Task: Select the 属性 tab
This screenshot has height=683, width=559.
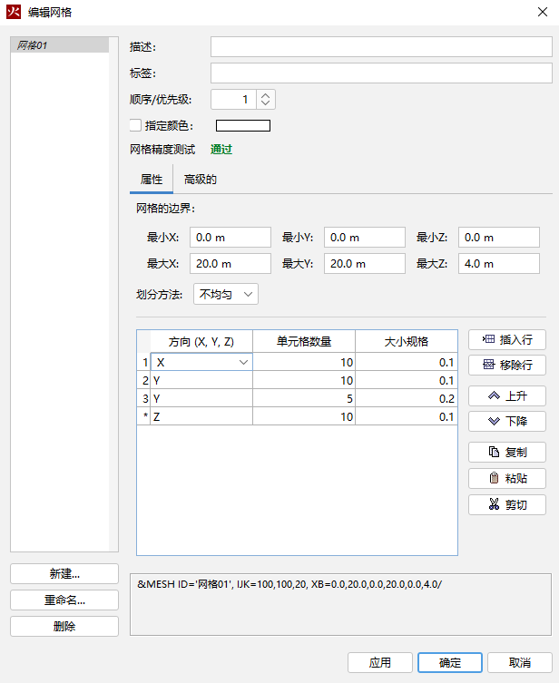Action: (x=151, y=180)
